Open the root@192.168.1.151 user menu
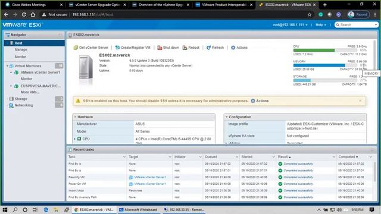 [290, 25]
